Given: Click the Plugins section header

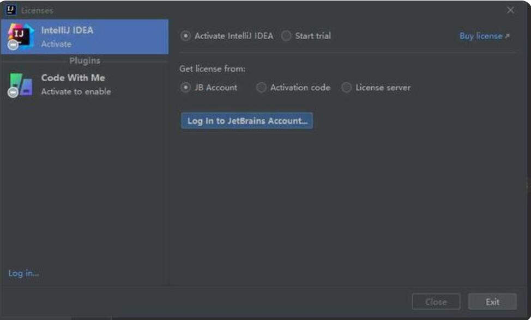Looking at the screenshot, I should pos(85,60).
